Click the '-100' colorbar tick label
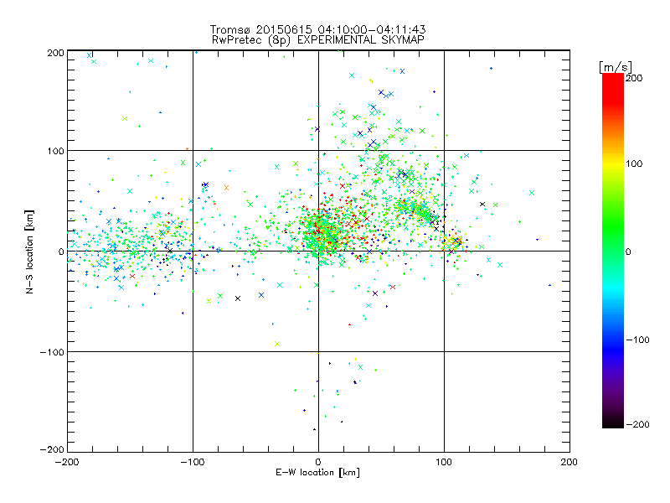The height and width of the screenshot is (503, 670). [637, 340]
